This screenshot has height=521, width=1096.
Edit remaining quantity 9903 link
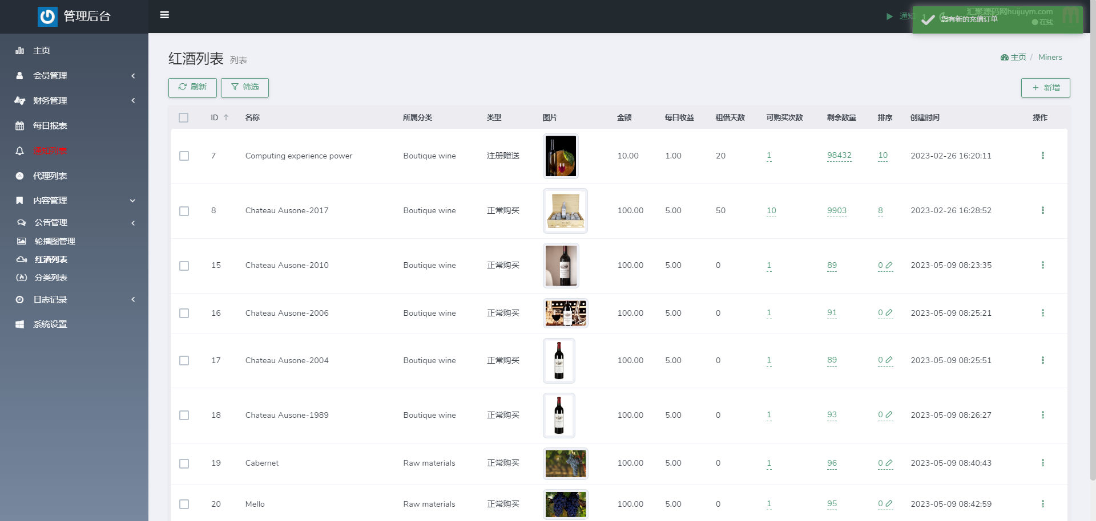coord(837,210)
